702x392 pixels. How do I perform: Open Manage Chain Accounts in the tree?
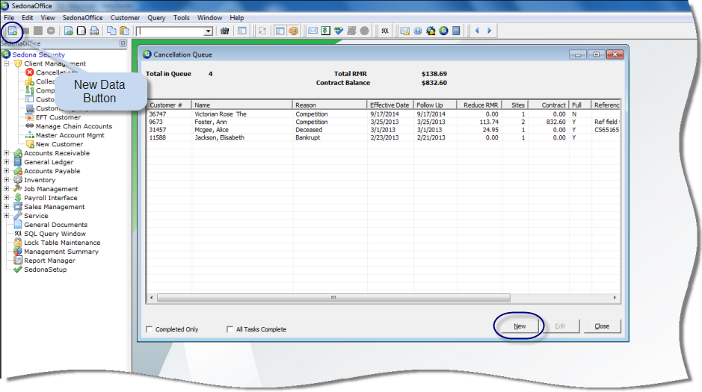pos(74,126)
